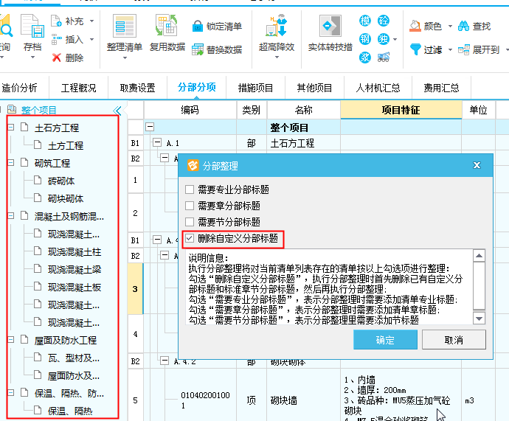Viewport: 509px width, 421px height.
Task: Click the 锁定清单 lock icon
Action: (x=198, y=27)
